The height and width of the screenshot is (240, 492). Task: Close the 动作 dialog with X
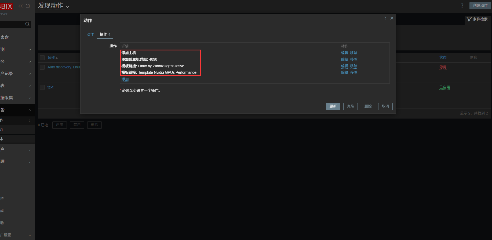coord(392,18)
